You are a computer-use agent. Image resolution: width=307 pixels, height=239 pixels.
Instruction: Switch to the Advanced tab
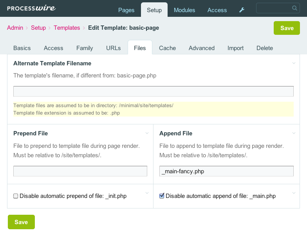202,48
